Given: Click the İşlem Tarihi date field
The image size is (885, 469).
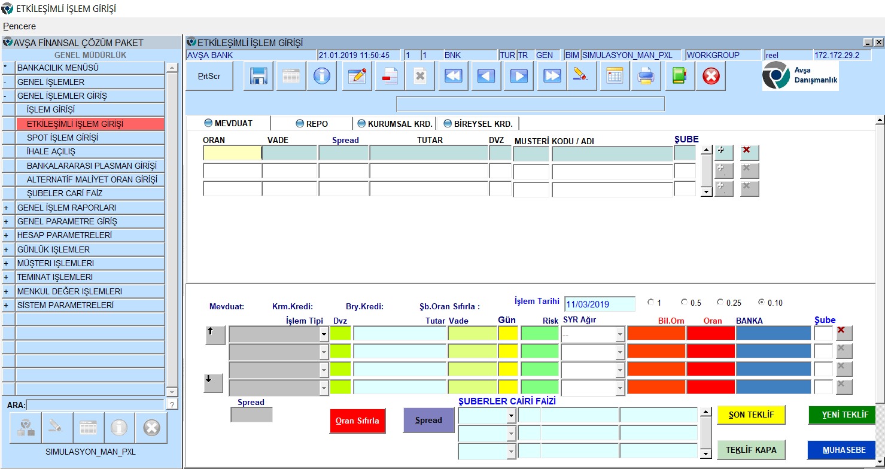Looking at the screenshot, I should [x=600, y=304].
